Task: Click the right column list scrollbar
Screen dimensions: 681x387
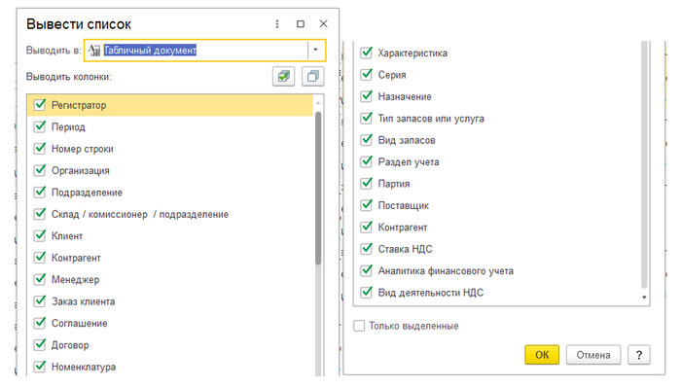Action: pyautogui.click(x=644, y=165)
